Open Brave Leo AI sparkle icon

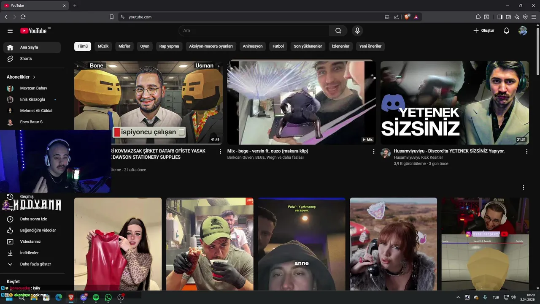click(517, 17)
